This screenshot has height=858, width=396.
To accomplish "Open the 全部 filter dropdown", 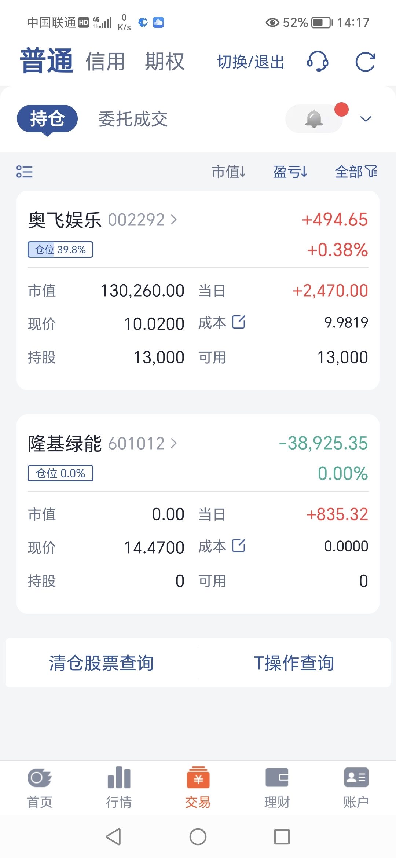I will pos(356,172).
